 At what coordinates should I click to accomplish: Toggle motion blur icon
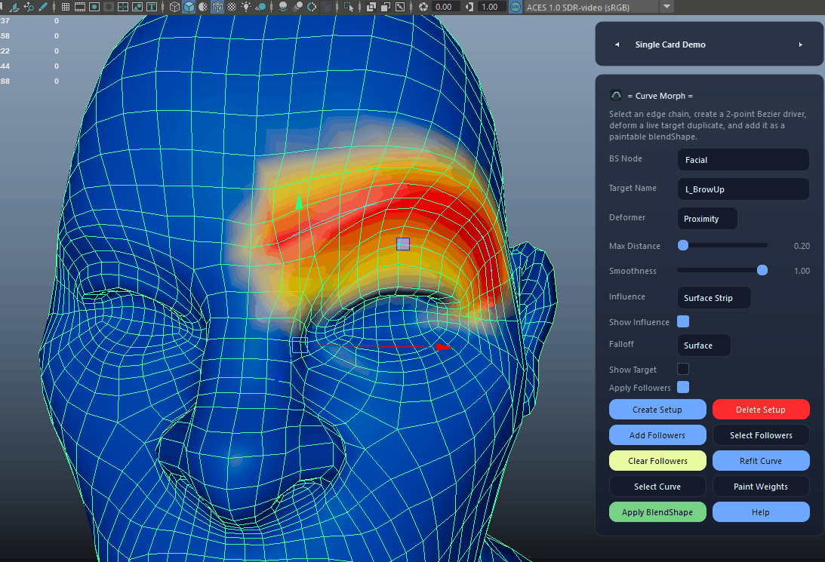pos(297,7)
